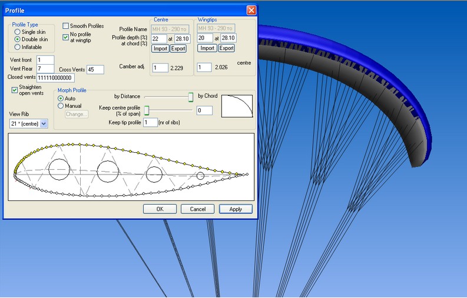Open the View Rib dropdown
Viewport: 467px width, 298px height.
[x=44, y=124]
